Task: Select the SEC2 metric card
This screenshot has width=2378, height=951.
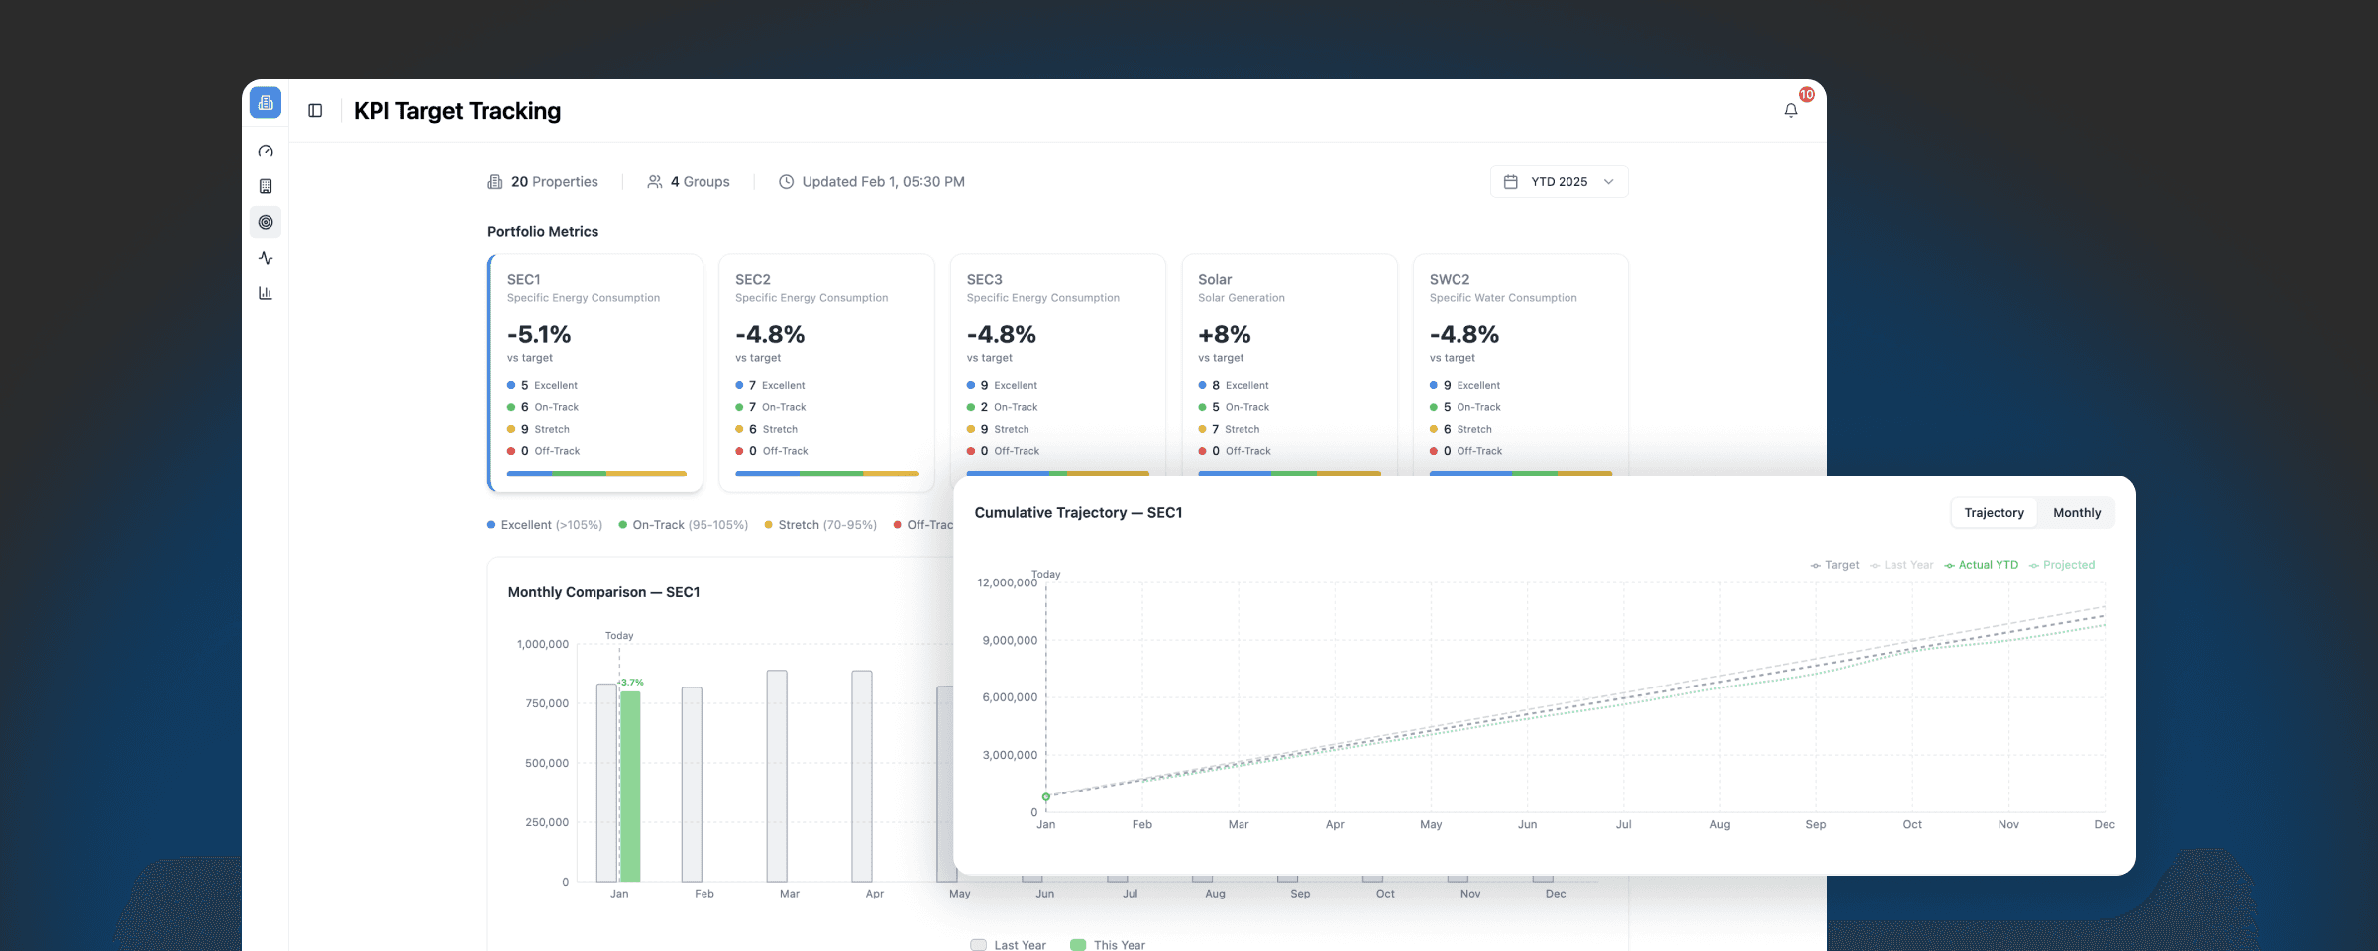Action: tap(826, 372)
